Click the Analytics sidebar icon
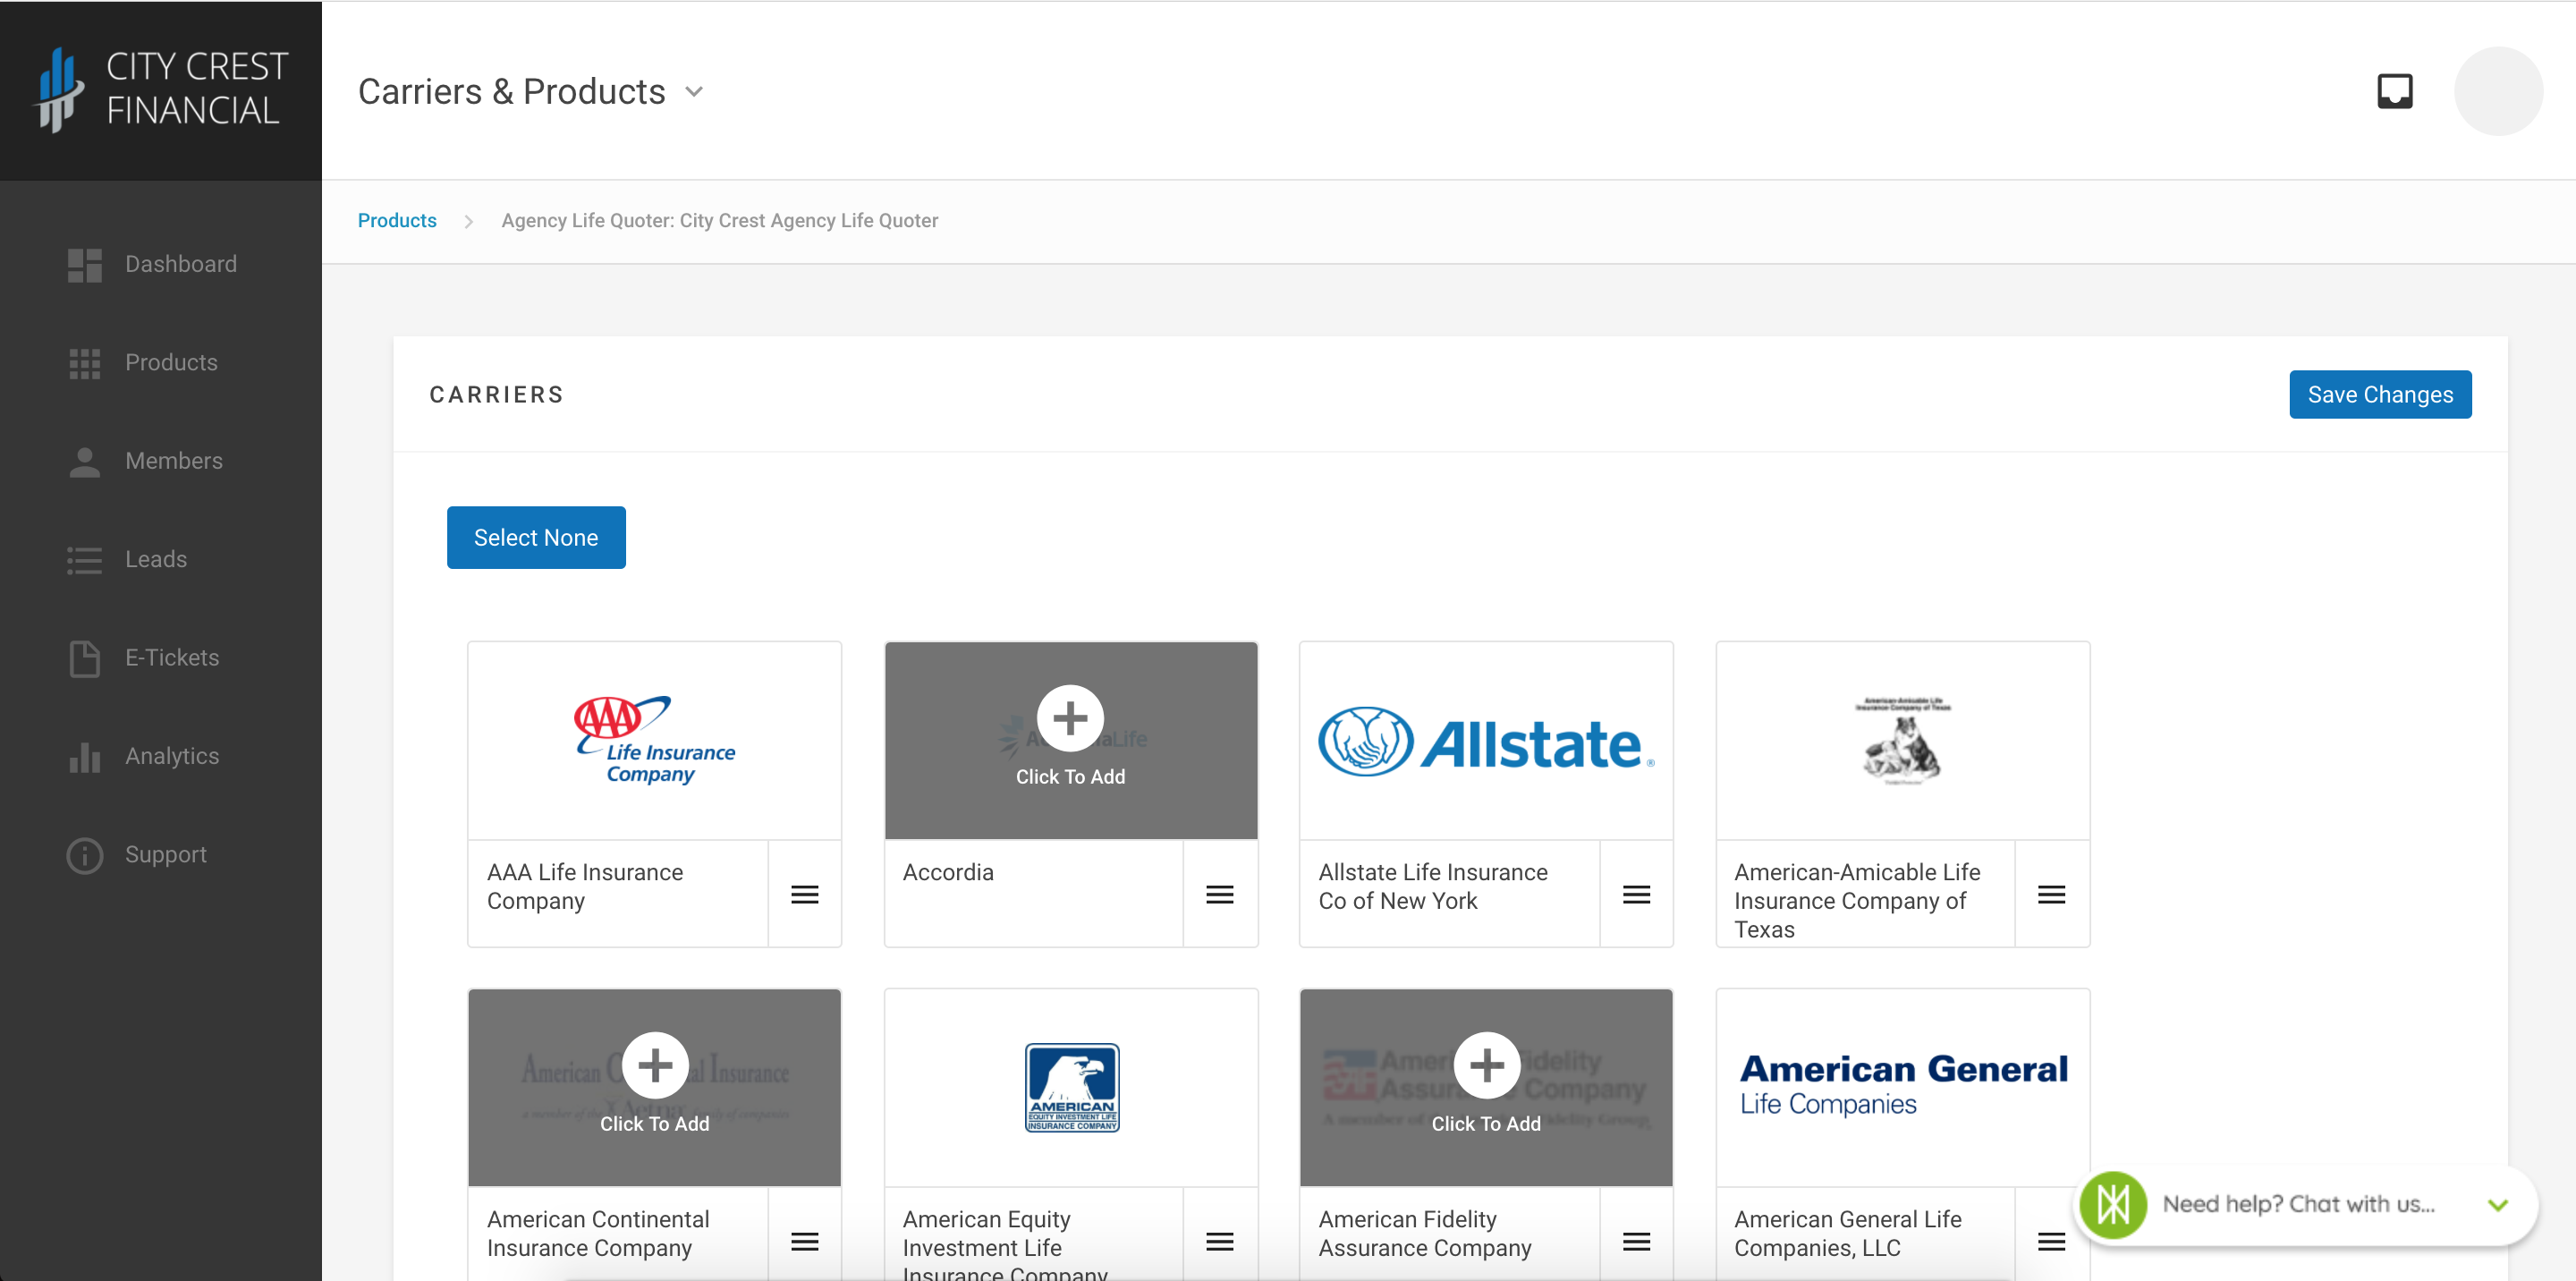2576x1281 pixels. click(84, 756)
